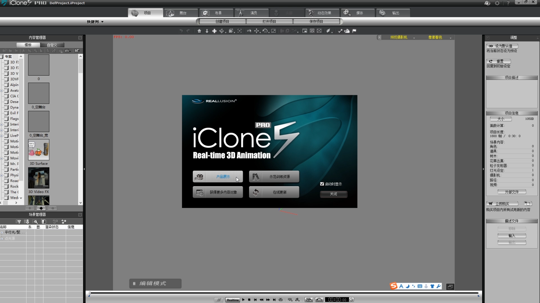540x303 pixels.
Task: Switch to the 舞台 main tab
Action: pos(181,13)
